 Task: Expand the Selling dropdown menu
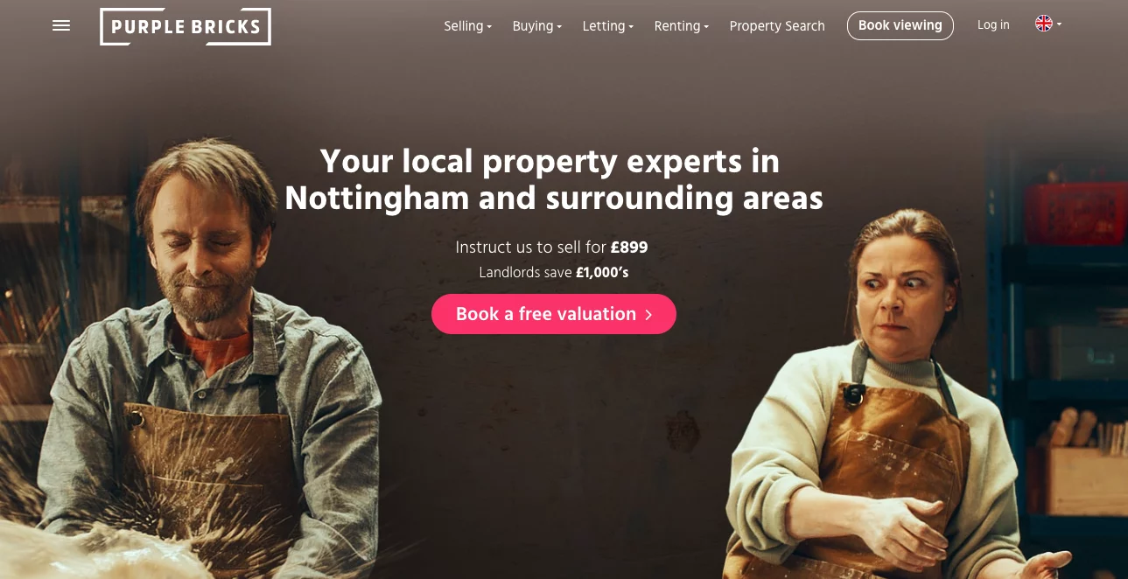point(467,26)
